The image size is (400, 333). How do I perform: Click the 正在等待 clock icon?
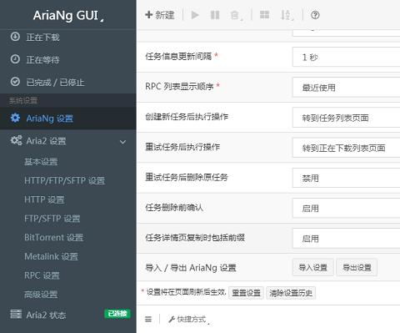[x=15, y=59]
